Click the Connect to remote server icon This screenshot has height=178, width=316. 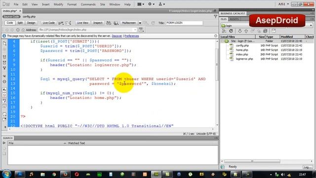click(x=224, y=31)
